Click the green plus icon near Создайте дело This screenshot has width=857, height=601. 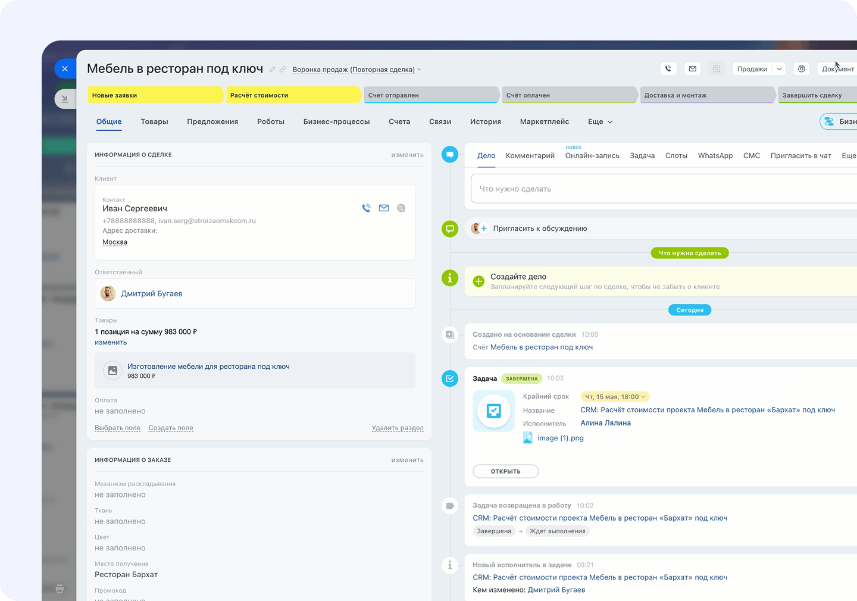click(x=478, y=281)
